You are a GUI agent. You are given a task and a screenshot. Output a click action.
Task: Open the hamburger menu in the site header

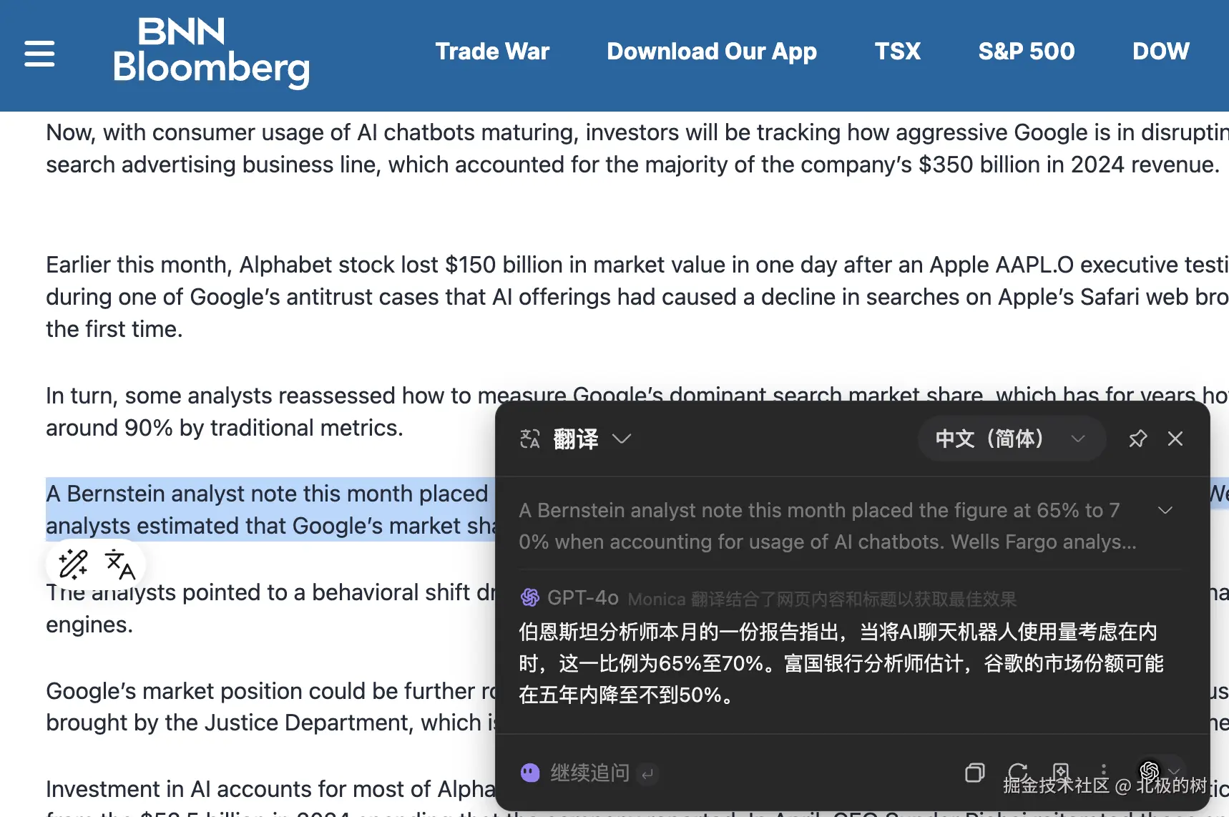[x=39, y=54]
